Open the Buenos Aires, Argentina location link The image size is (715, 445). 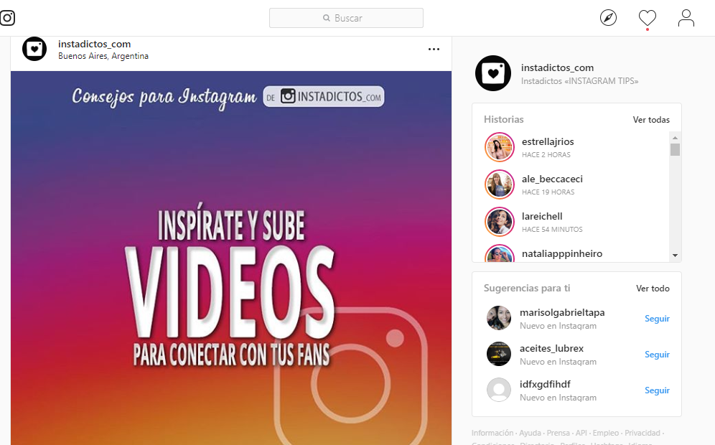click(103, 56)
